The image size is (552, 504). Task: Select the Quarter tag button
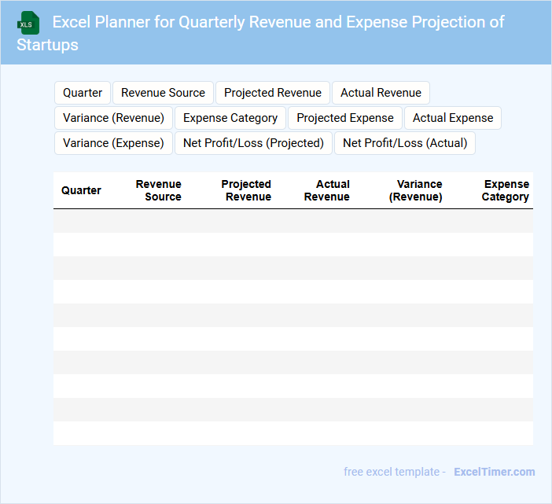[x=83, y=93]
